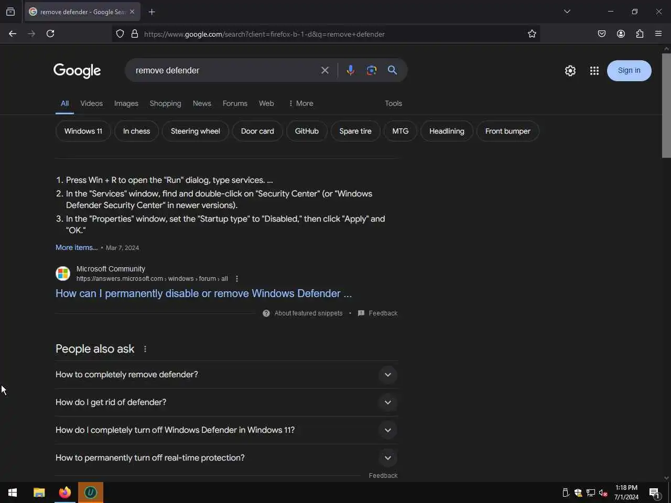Click the featured snippet Feedback link

pos(383,313)
